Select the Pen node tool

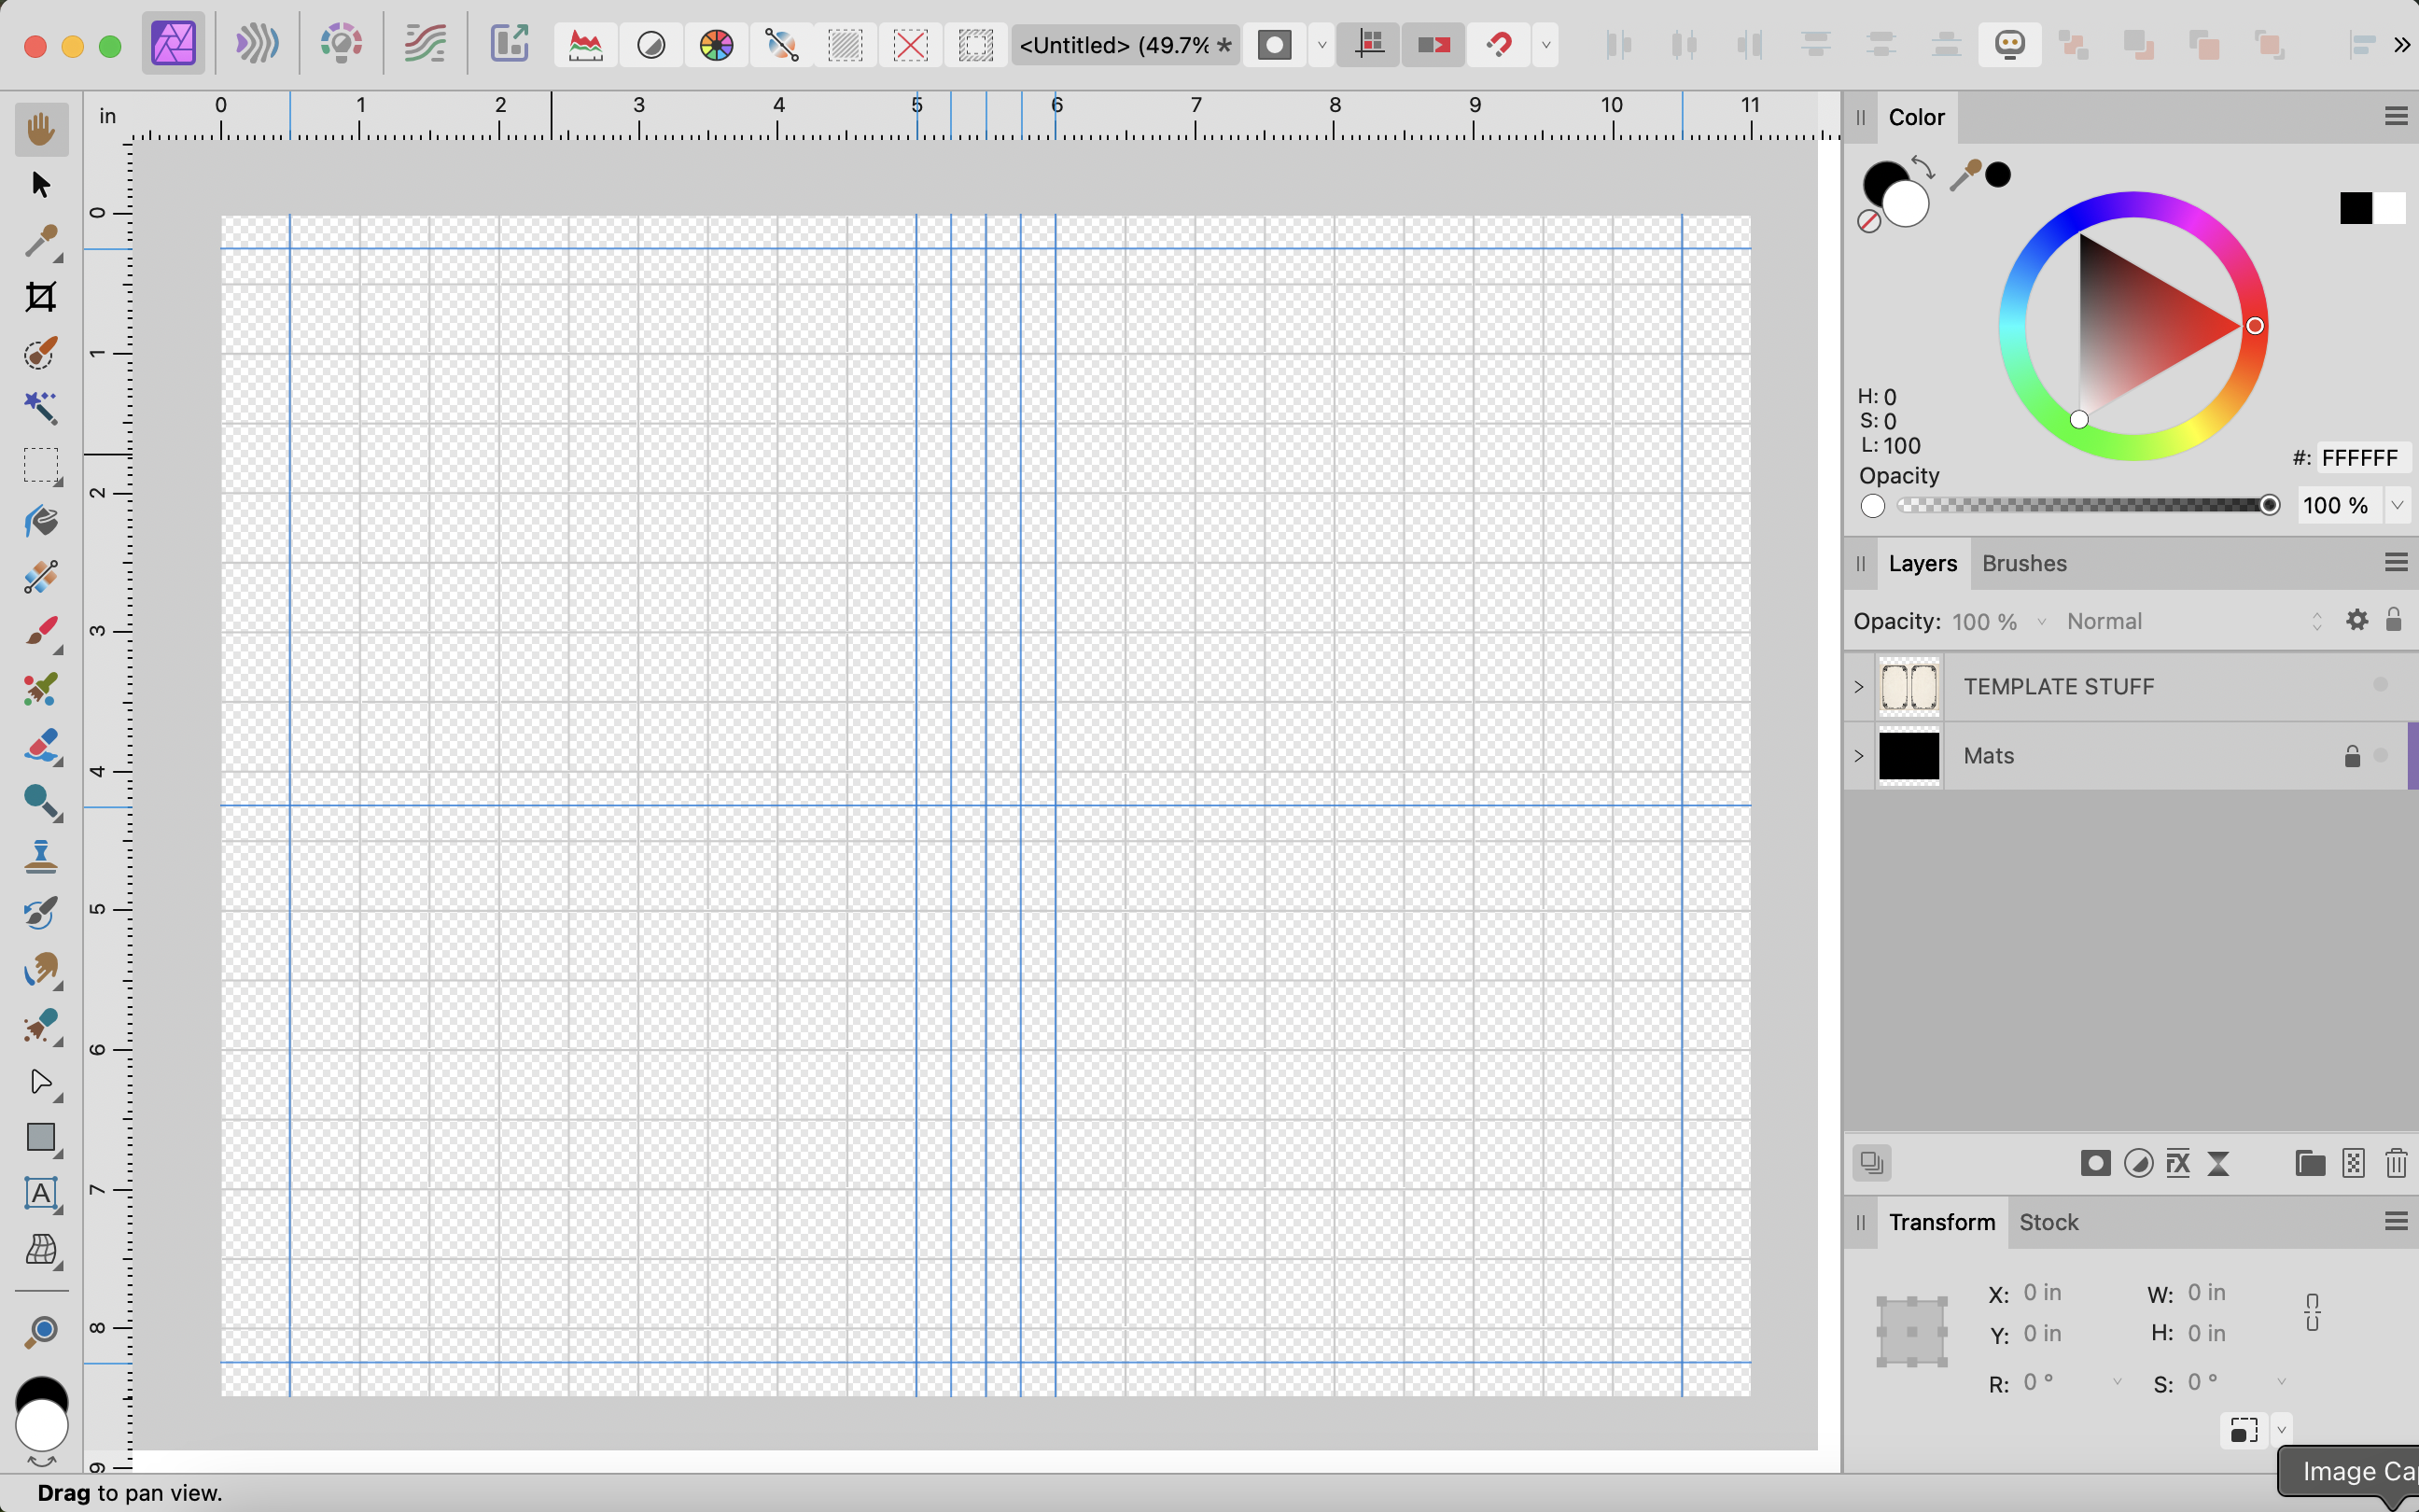(x=41, y=1082)
